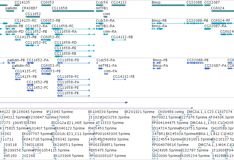Screen dimensions: 234x160
Task: Select the EK133906.5prime EST label
Action: click(68, 156)
